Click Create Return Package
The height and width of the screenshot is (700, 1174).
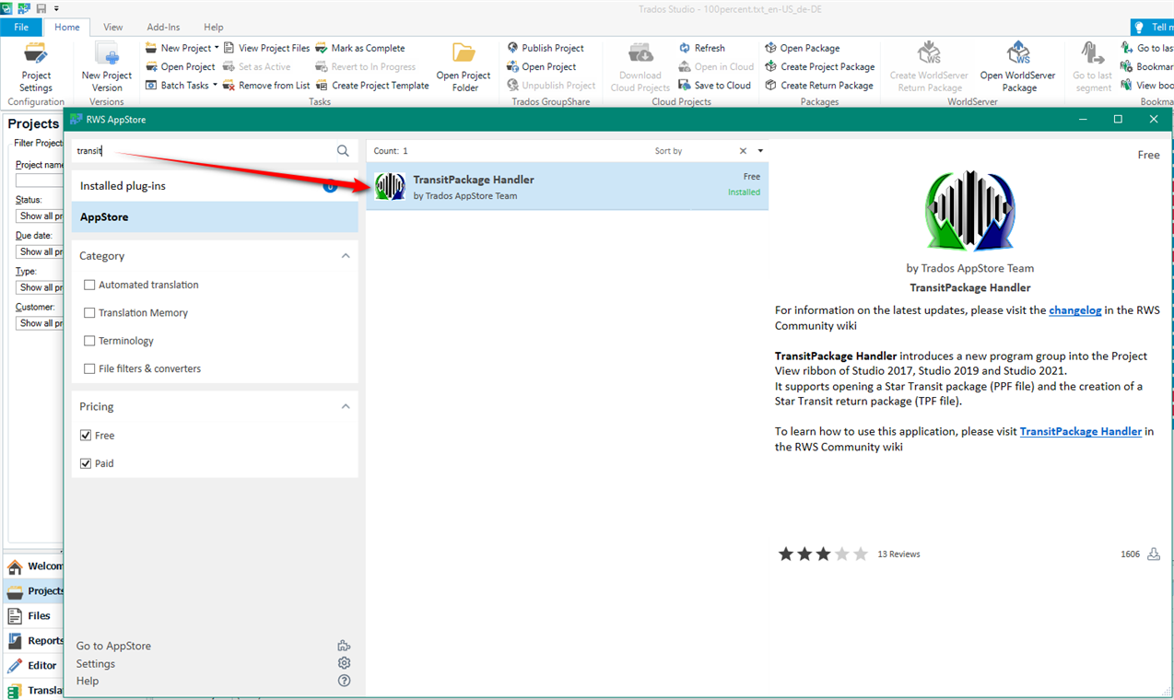point(818,85)
